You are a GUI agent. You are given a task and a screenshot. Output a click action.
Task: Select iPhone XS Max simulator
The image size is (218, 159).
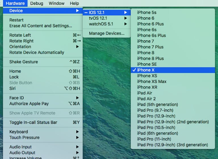[x=173, y=81]
